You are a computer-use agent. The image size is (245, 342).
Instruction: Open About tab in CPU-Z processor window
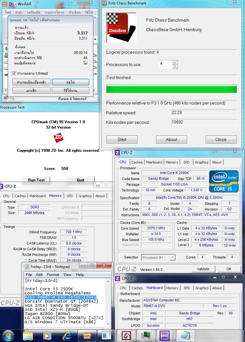coord(217,162)
